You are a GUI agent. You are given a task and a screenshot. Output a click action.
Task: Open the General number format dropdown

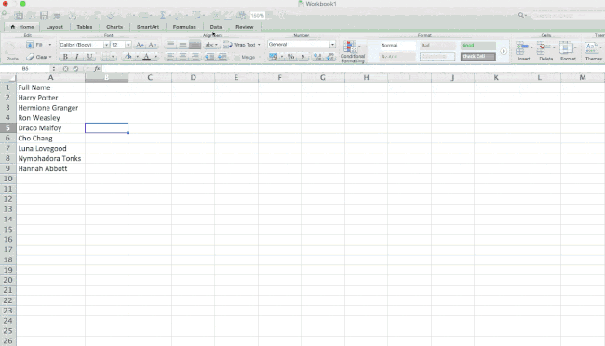click(332, 45)
